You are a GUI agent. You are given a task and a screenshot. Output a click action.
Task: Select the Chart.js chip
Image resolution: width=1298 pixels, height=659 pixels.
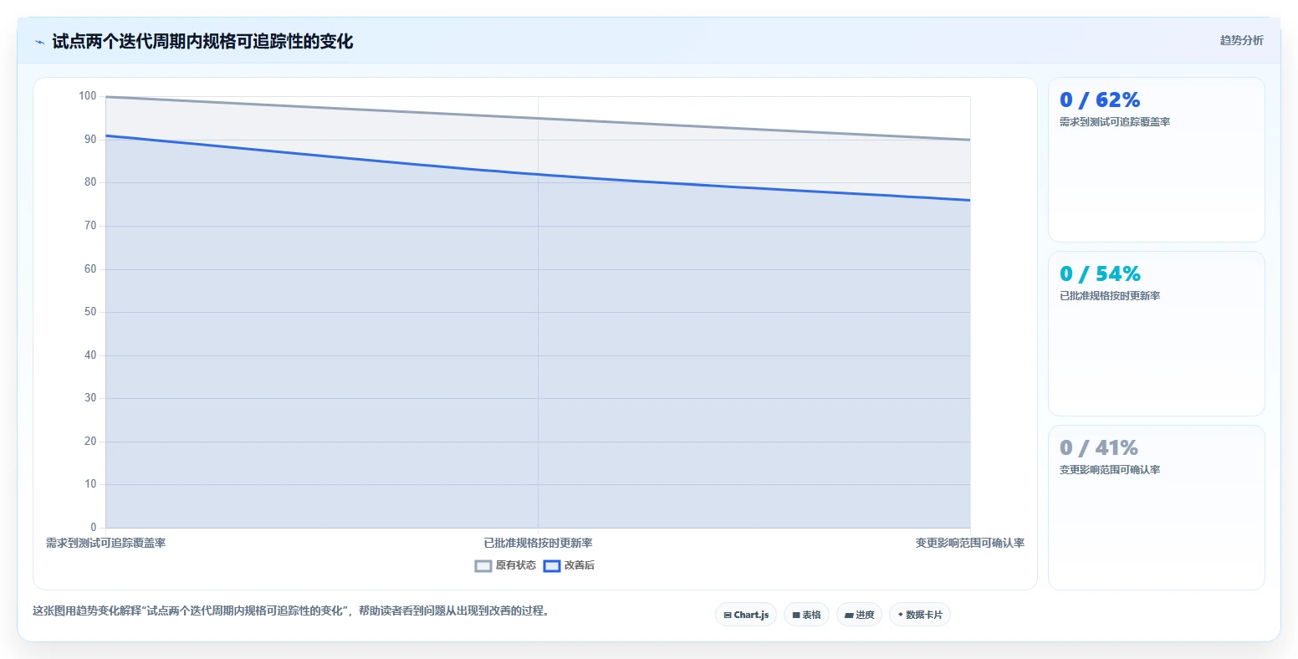746,615
